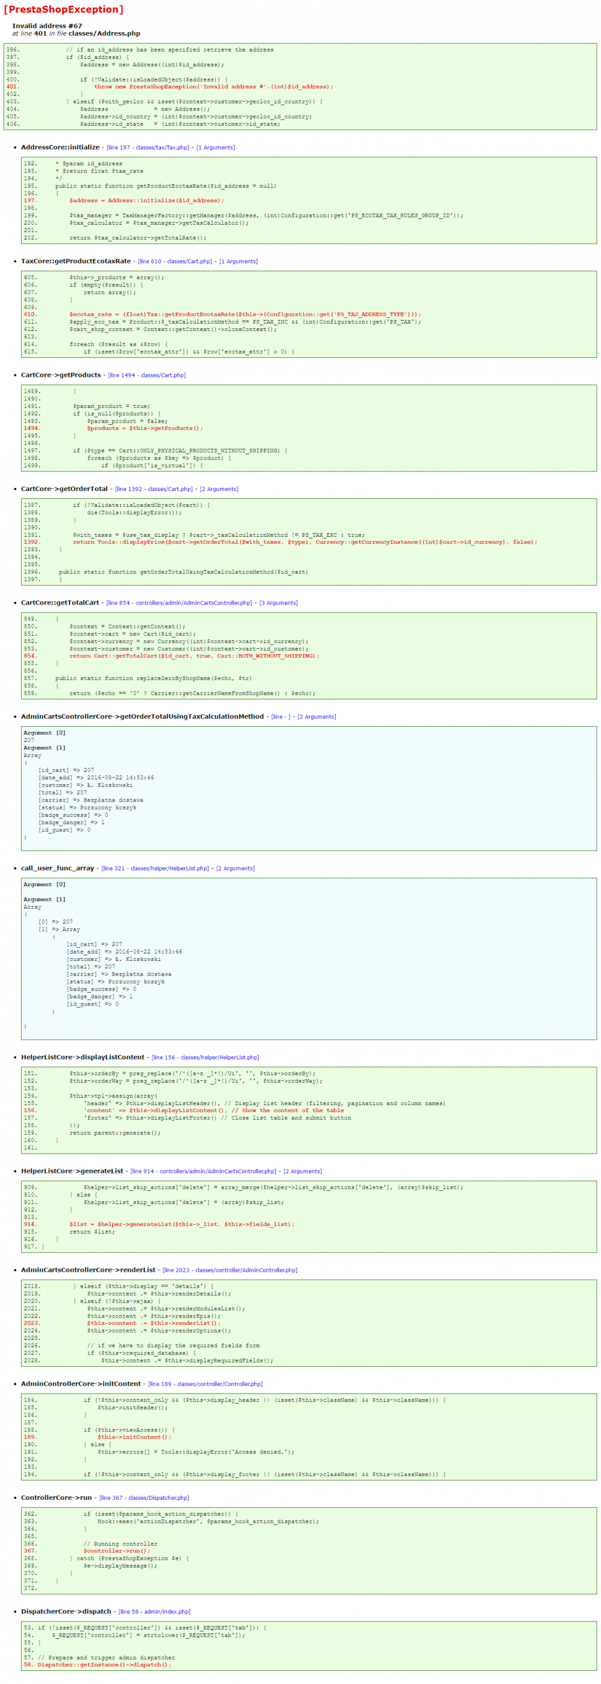
Task: Open the line 1494 classes/Cart.php link
Action: [146, 375]
